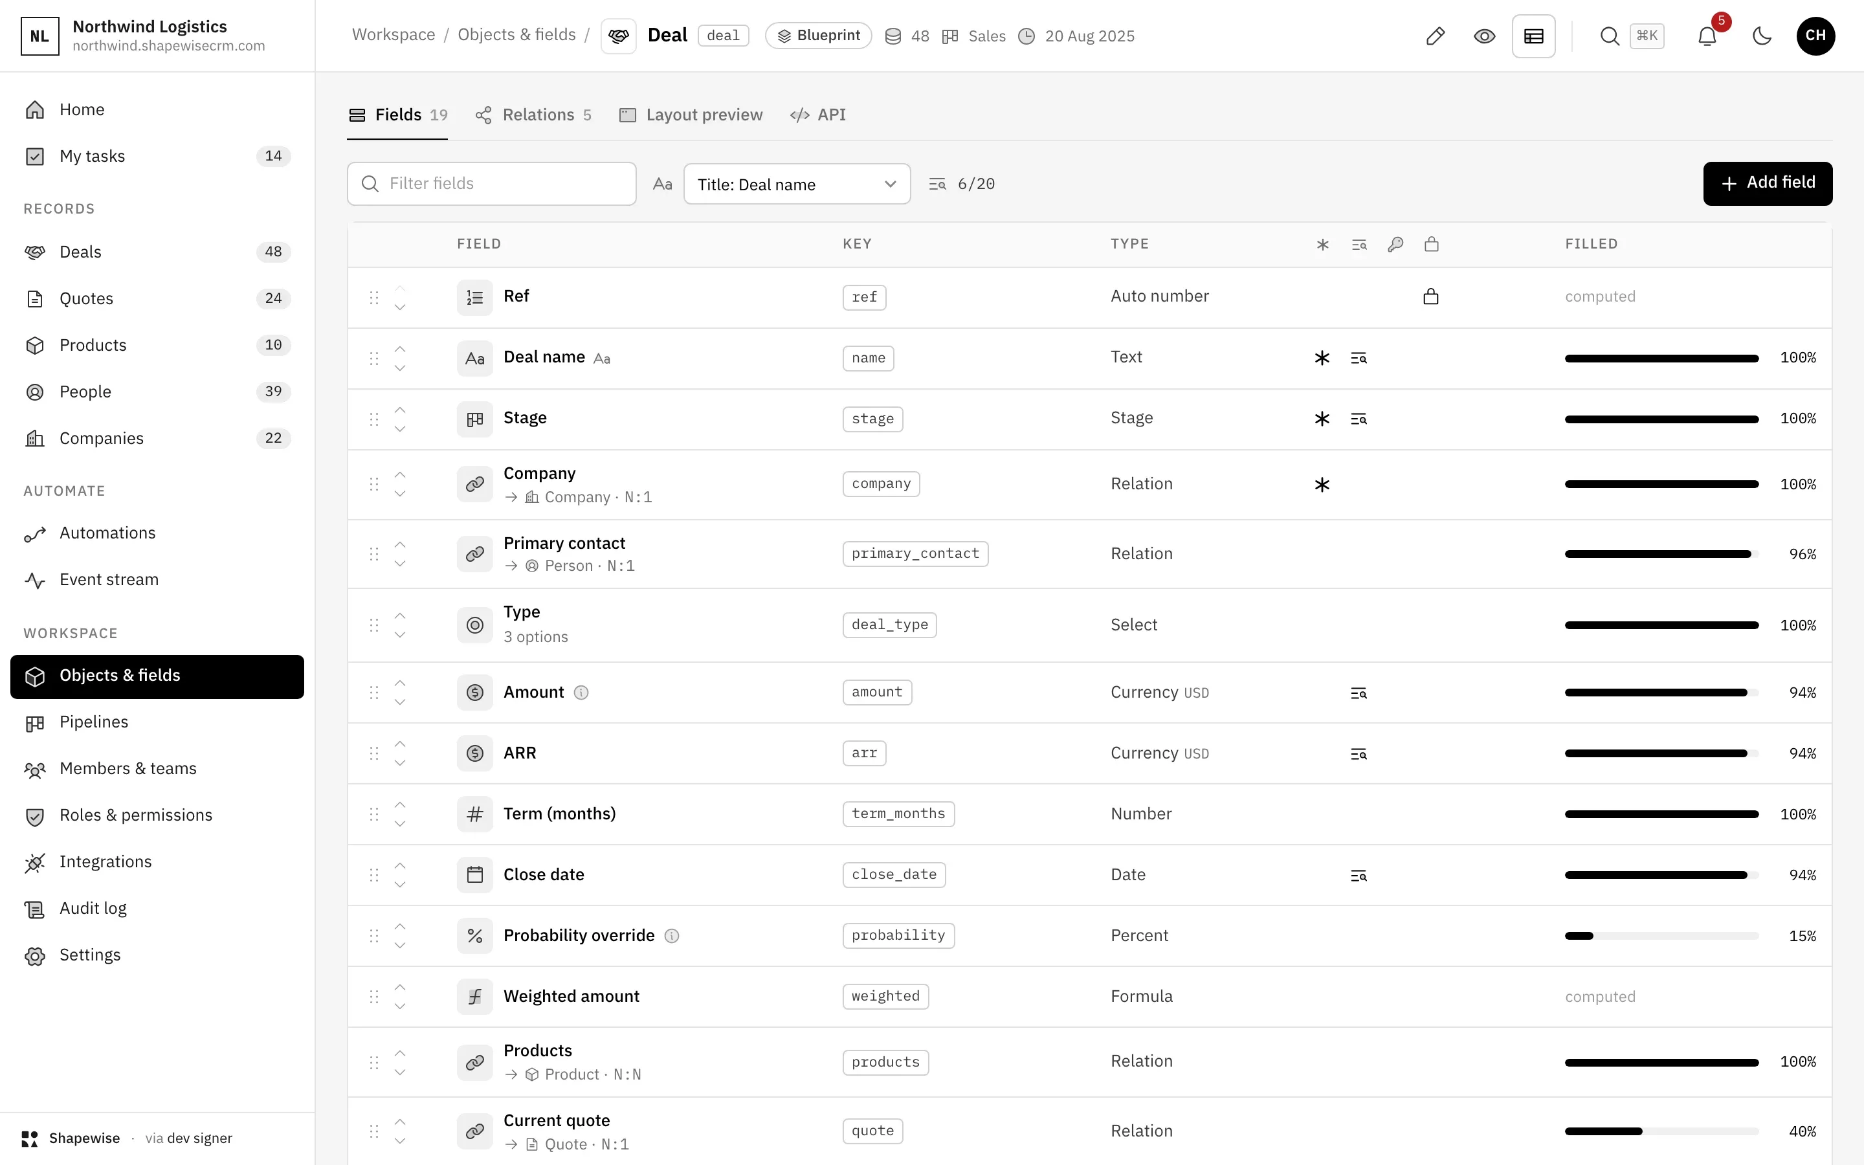Expand the Title: Deal name dropdown
The height and width of the screenshot is (1165, 1864).
[x=797, y=184]
